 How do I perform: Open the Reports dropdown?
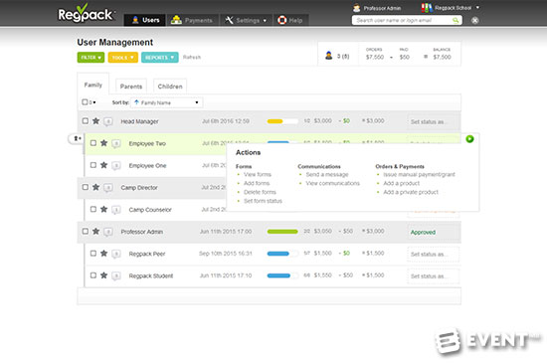[160, 58]
